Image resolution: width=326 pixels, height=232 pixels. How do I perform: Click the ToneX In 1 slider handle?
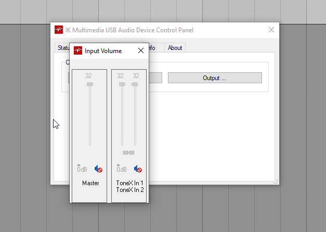122,84
